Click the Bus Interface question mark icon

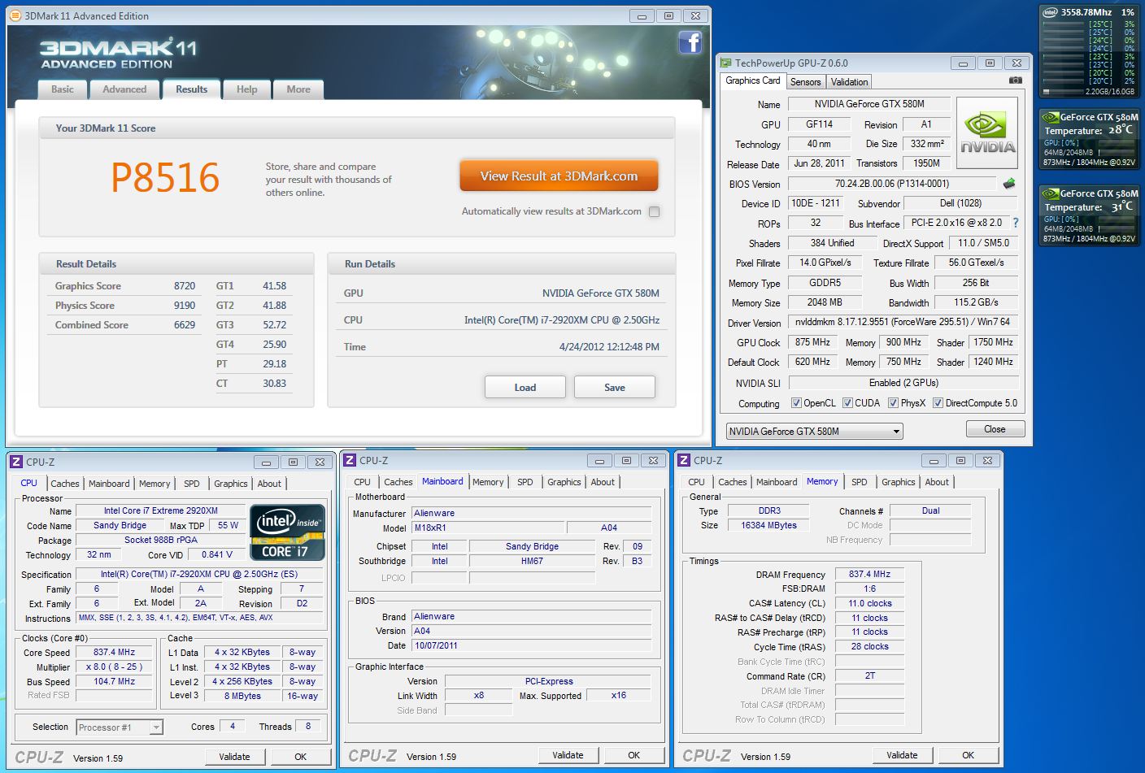(1015, 223)
